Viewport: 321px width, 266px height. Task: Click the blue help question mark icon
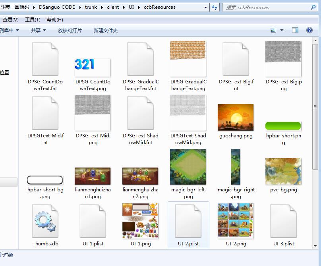coord(309,30)
